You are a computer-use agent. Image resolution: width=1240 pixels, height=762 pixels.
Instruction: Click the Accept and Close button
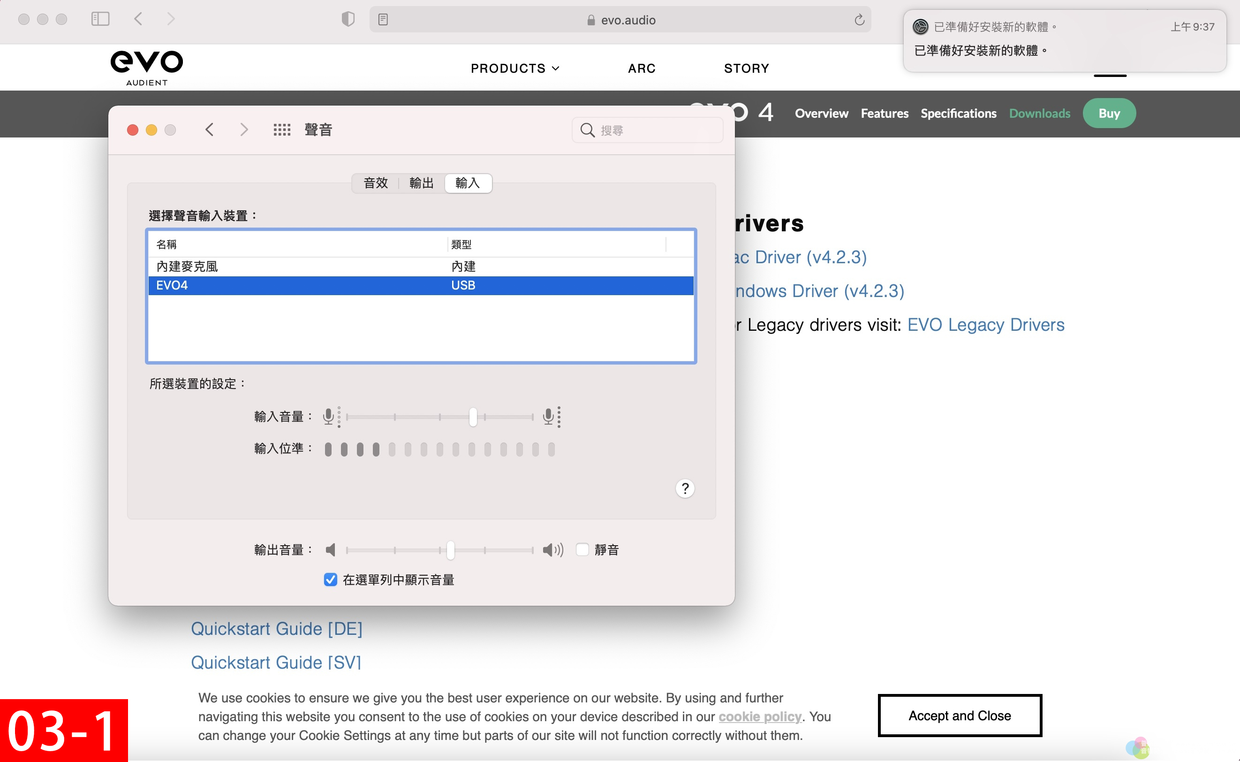tap(960, 716)
